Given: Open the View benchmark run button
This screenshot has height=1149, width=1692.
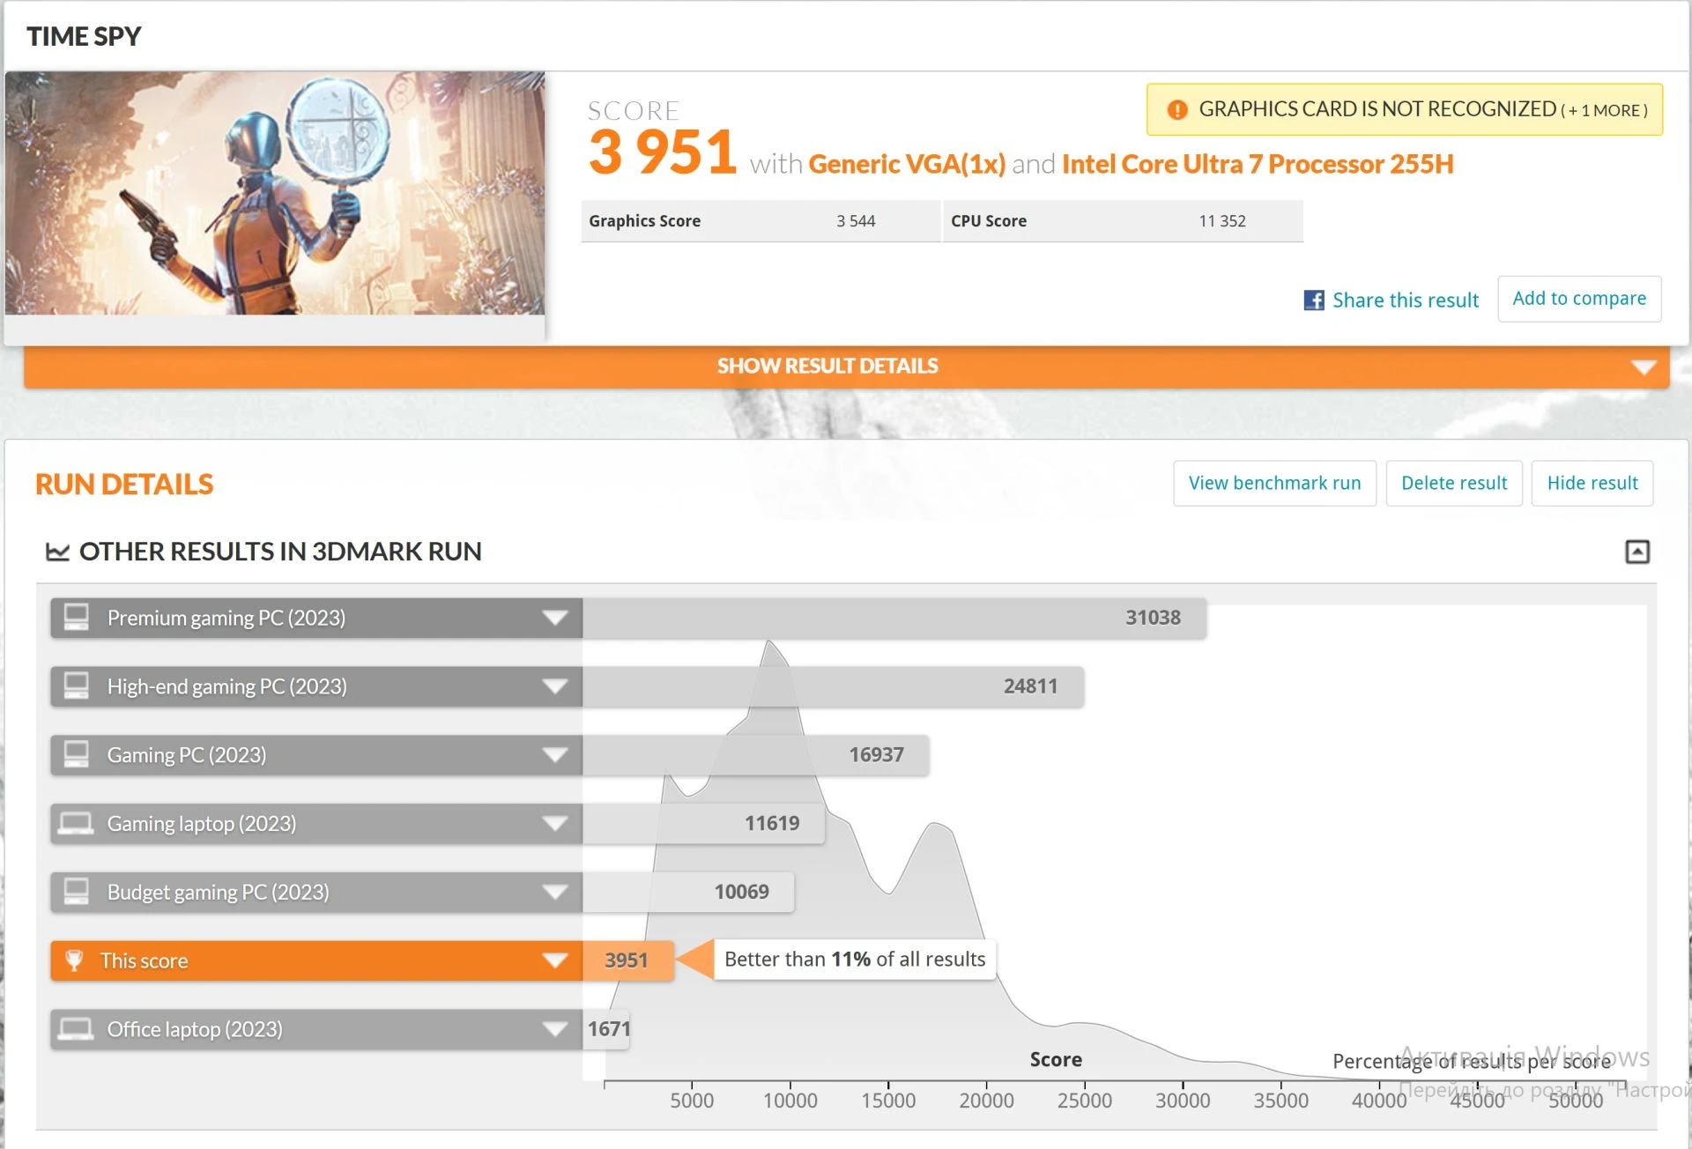Looking at the screenshot, I should (x=1274, y=483).
